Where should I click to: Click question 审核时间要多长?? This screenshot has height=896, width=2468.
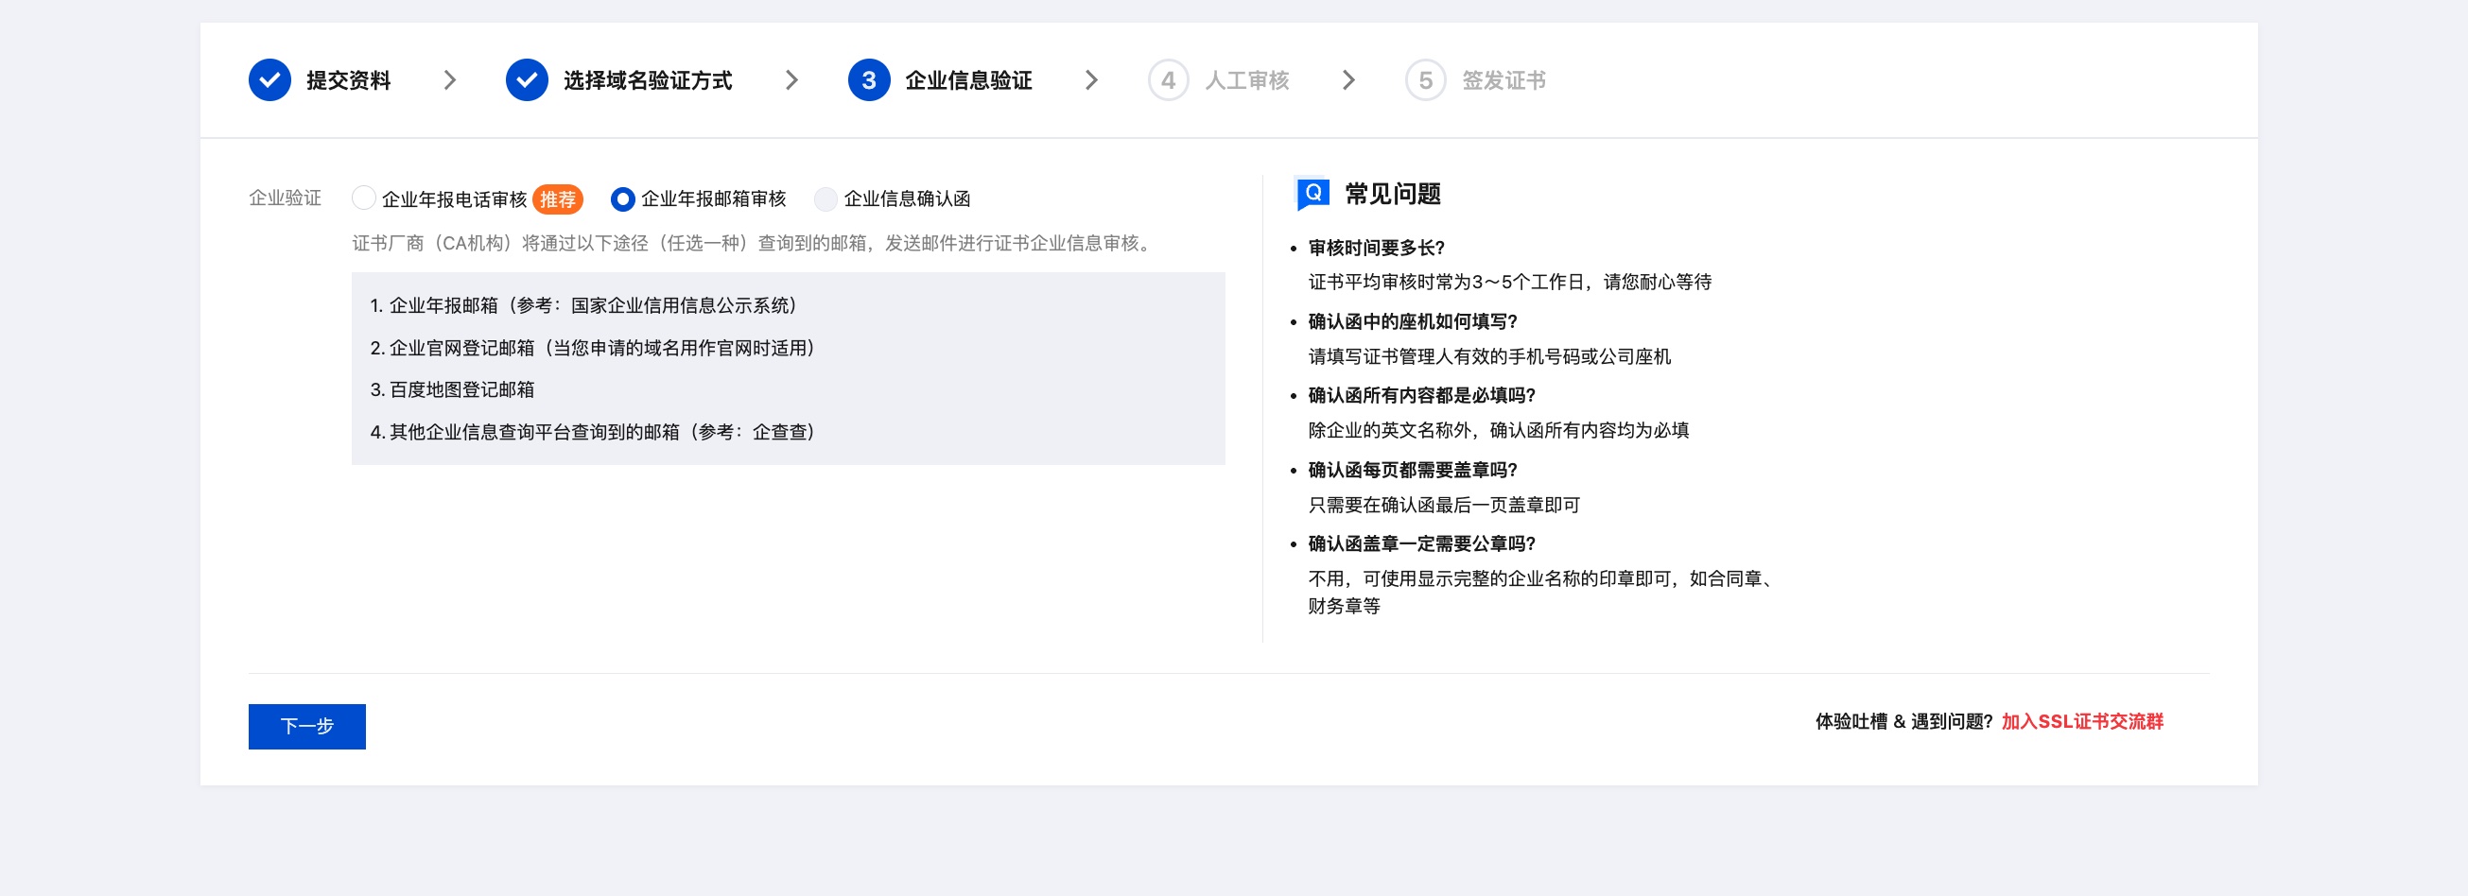[1376, 248]
